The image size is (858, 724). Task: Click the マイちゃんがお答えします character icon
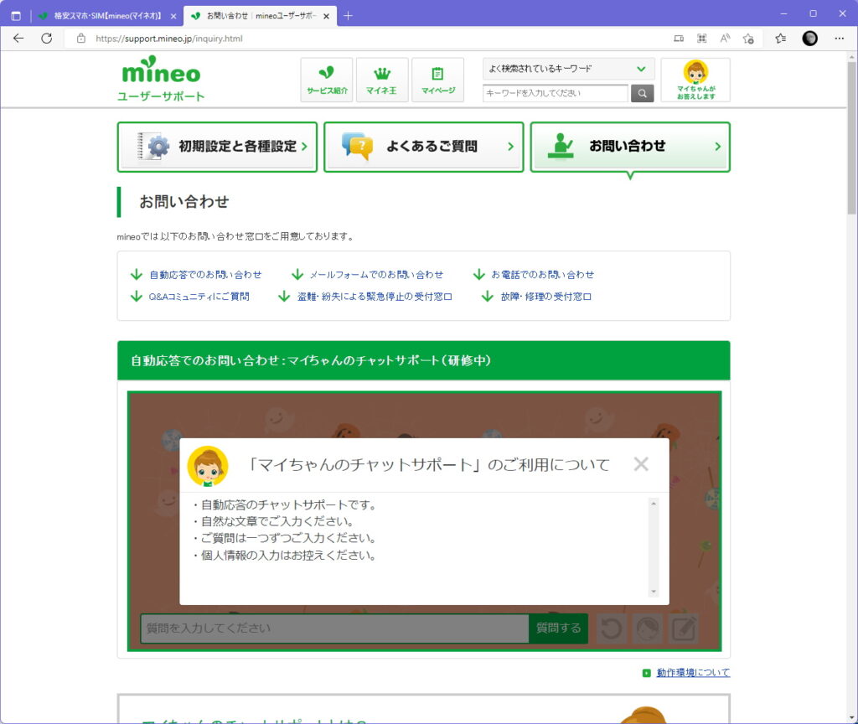pos(695,80)
